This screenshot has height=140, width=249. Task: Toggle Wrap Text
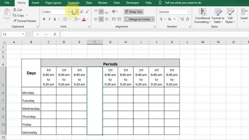[133, 12]
